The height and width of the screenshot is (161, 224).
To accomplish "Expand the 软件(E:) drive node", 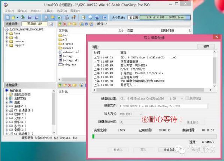I will tap(7, 114).
